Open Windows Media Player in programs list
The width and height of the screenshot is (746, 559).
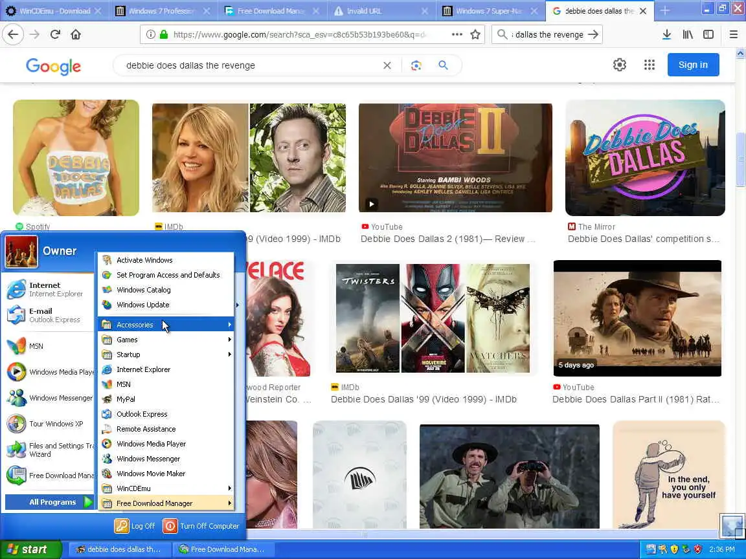(166, 444)
